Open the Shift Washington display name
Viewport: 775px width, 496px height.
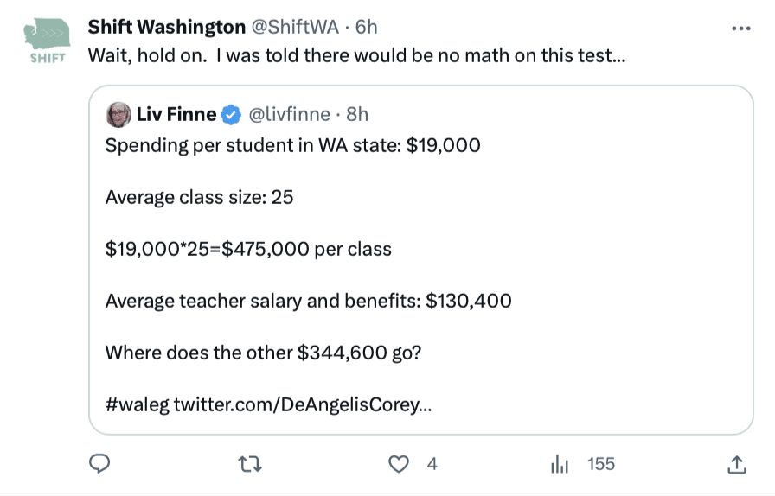pos(166,28)
